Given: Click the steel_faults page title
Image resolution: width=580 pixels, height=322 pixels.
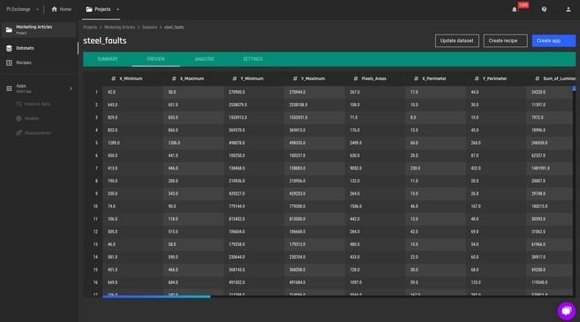Looking at the screenshot, I should [x=105, y=40].
